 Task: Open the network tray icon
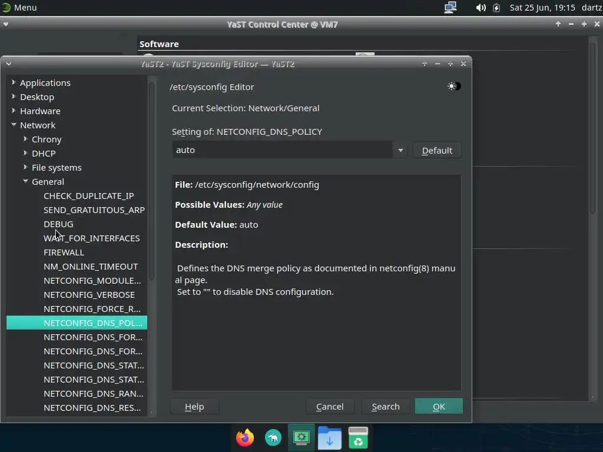pyautogui.click(x=450, y=7)
